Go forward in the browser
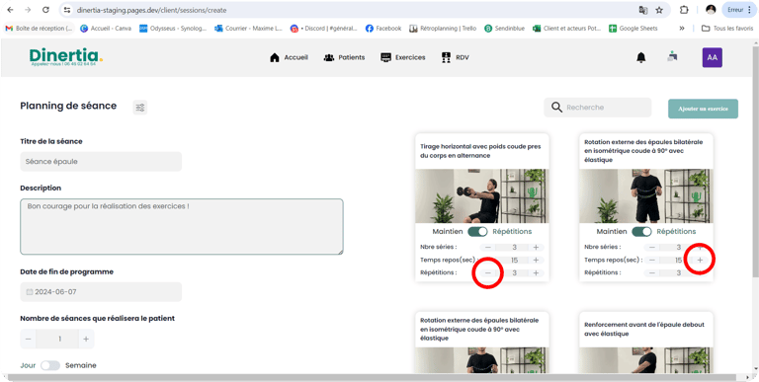 pos(28,10)
